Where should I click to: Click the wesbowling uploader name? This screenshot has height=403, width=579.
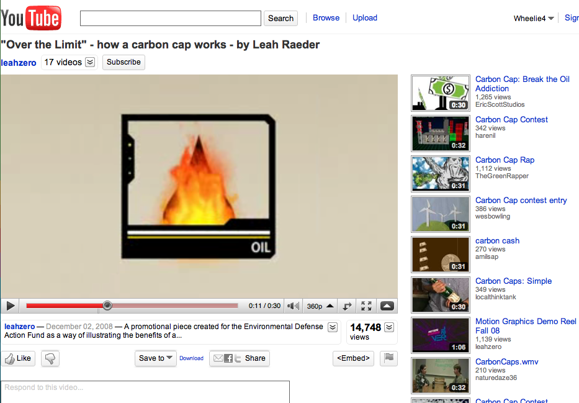[493, 217]
